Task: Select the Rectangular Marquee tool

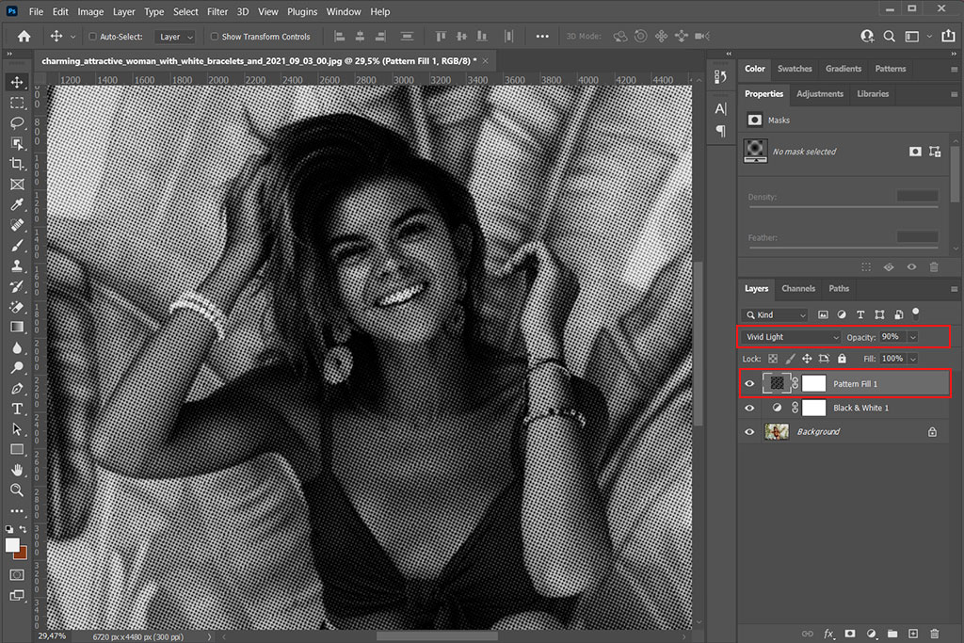Action: [x=17, y=103]
